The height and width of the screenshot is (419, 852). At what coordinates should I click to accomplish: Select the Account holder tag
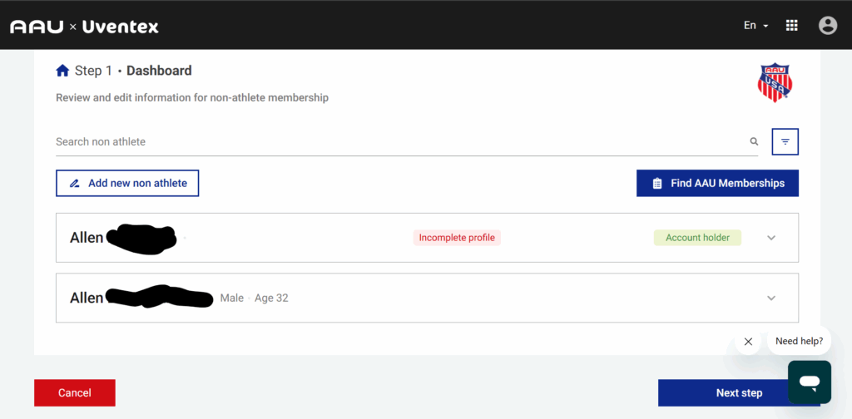(697, 238)
